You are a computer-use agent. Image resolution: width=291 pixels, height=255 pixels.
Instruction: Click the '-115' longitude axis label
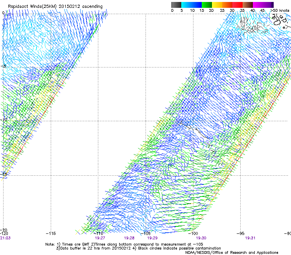51,233
